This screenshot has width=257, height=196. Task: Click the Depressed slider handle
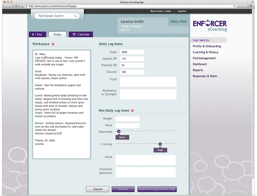(119, 132)
